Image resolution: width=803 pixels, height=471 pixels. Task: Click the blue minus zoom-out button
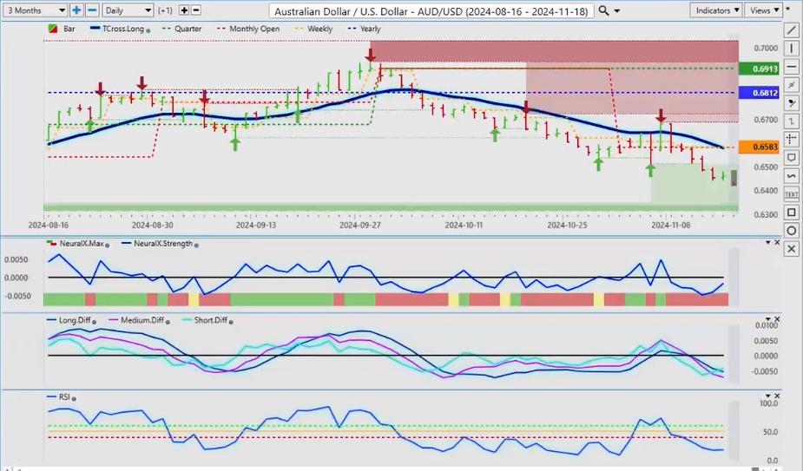point(90,10)
